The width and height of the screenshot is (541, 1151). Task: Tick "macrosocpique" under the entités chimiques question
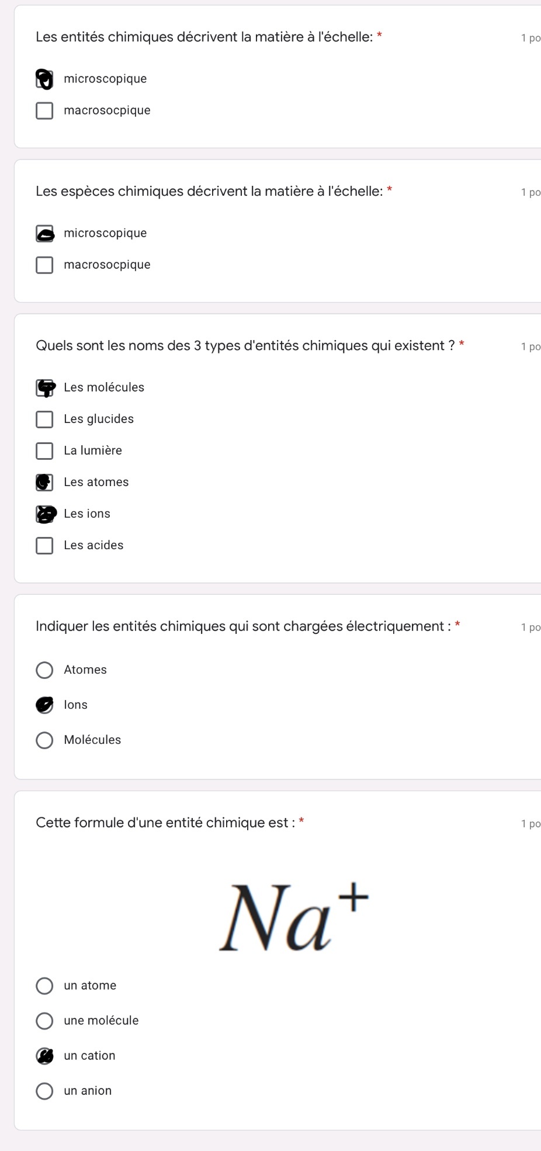(x=44, y=110)
